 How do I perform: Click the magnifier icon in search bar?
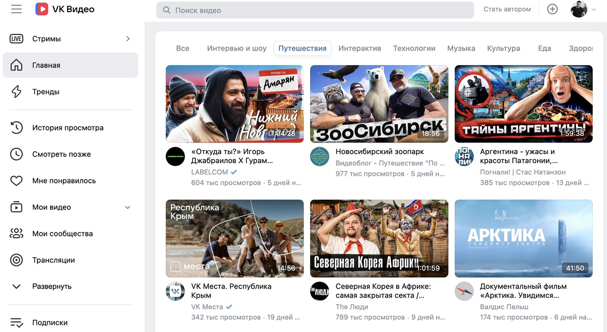click(x=166, y=10)
